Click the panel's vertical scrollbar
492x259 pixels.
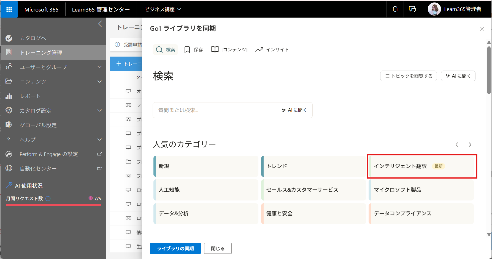pos(489,70)
